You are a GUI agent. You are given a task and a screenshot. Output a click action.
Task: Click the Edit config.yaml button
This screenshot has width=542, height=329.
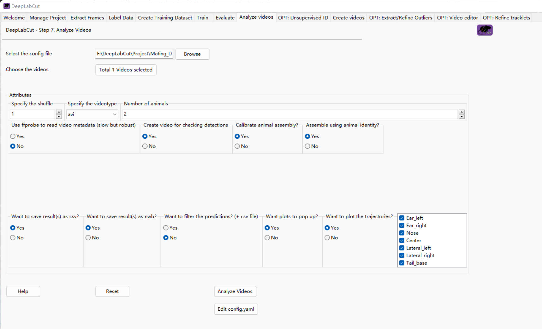coord(236,309)
